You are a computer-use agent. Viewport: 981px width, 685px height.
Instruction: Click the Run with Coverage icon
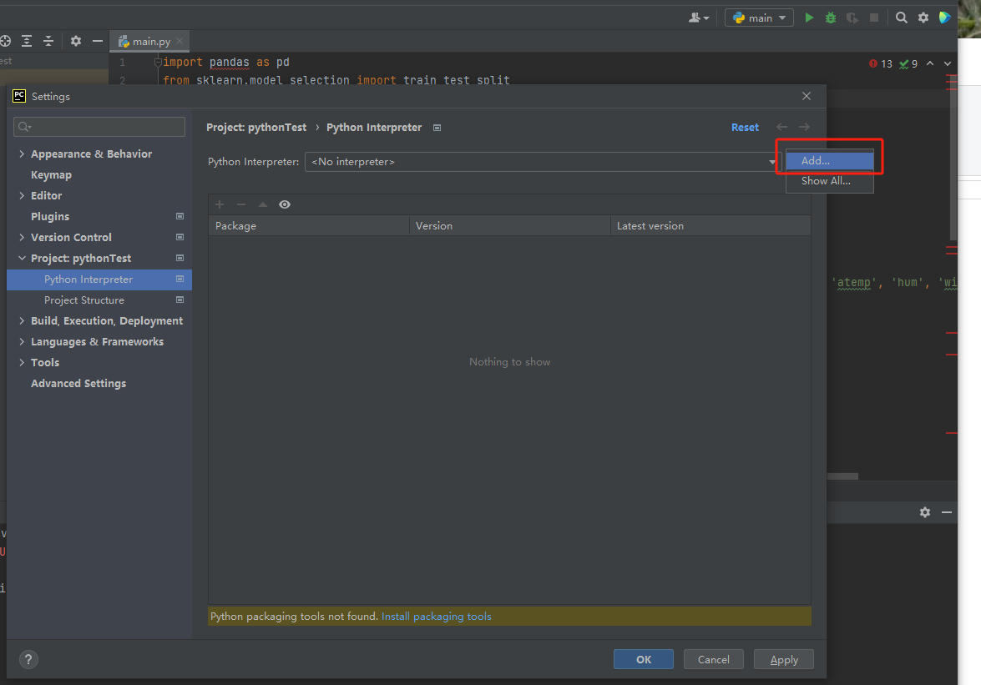point(852,18)
